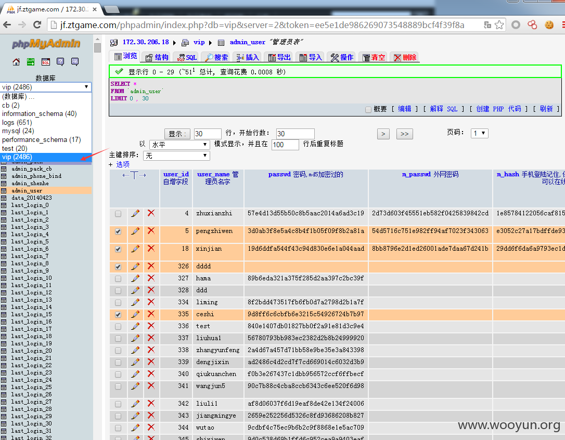Screen dimensions: 565x440
Task: Click the repeat header input showing 100
Action: 286,145
